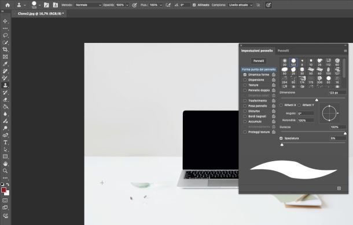
Task: Select the Frame tool
Action: [x=5, y=57]
